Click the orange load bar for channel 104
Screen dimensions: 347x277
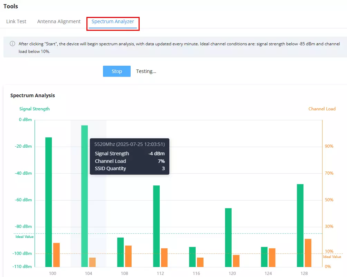point(92,262)
